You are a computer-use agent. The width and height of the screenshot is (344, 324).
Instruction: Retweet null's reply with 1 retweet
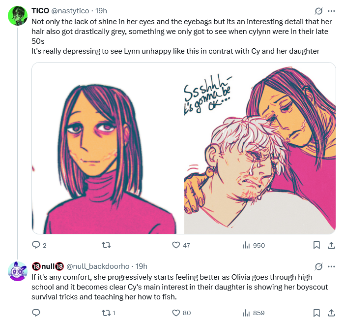(x=109, y=313)
